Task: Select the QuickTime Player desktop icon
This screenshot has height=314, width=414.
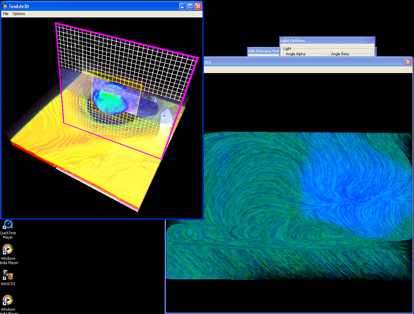Action: [x=8, y=225]
